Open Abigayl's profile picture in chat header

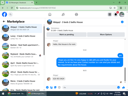(49, 22)
